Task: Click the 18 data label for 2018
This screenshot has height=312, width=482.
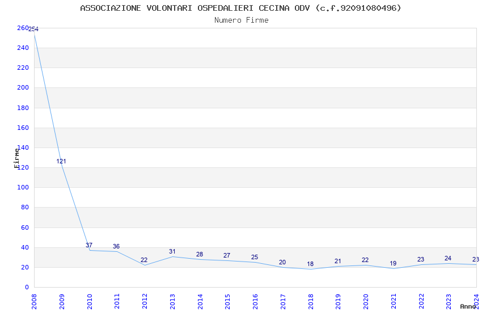Action: point(310,264)
